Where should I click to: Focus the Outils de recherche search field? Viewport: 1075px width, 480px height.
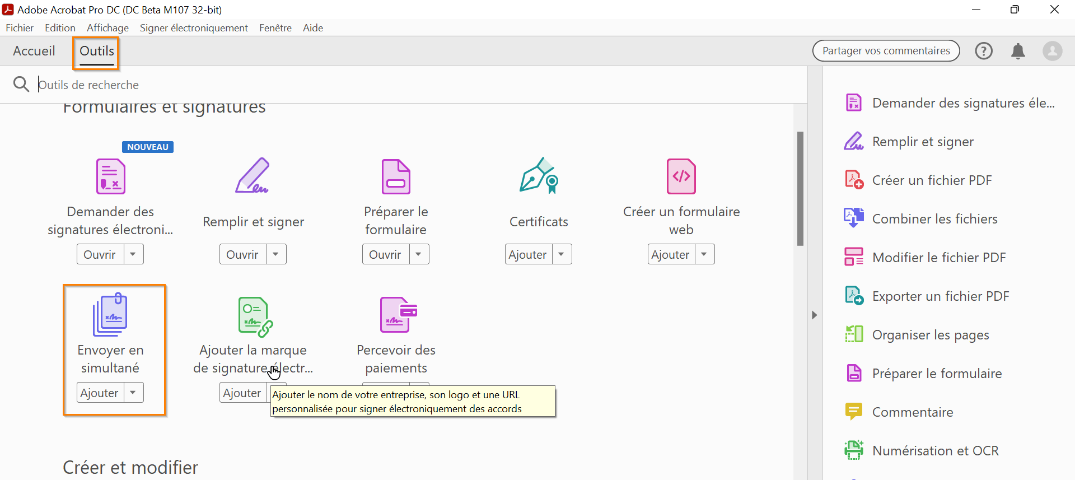(420, 85)
